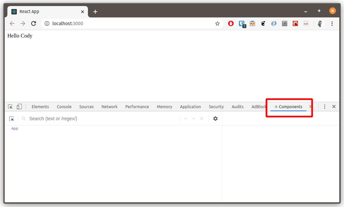Open the Console tab
Image resolution: width=344 pixels, height=207 pixels.
(64, 107)
